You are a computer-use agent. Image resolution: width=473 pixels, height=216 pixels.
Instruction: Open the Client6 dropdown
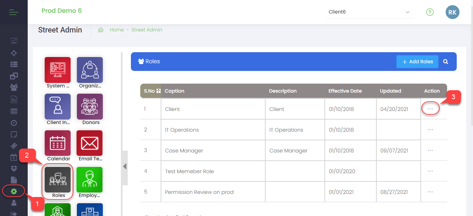click(x=369, y=12)
